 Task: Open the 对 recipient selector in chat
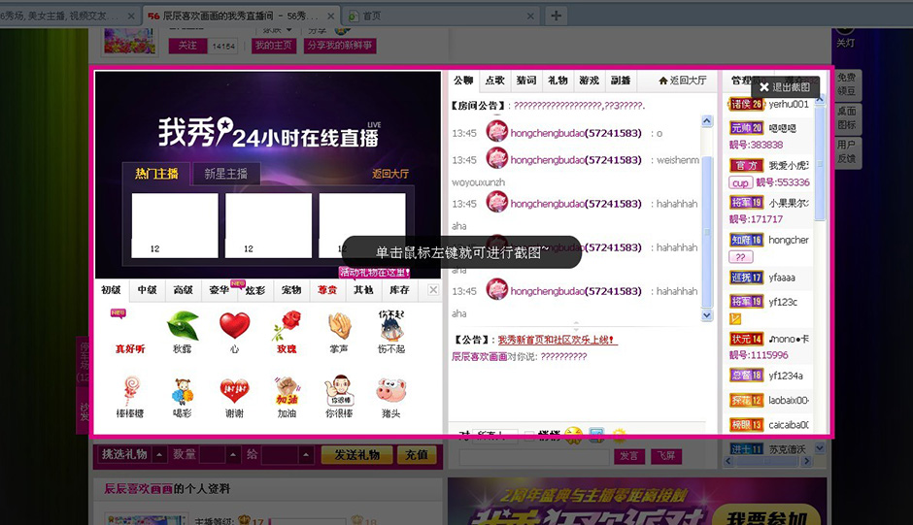pos(496,436)
